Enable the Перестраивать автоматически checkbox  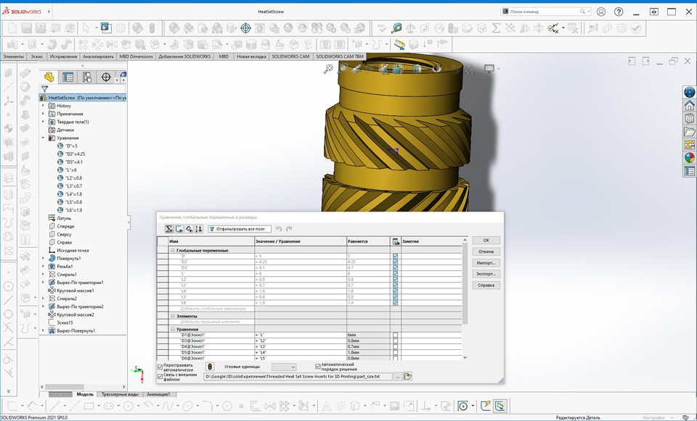tap(160, 365)
